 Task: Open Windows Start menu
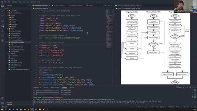click(2, 109)
